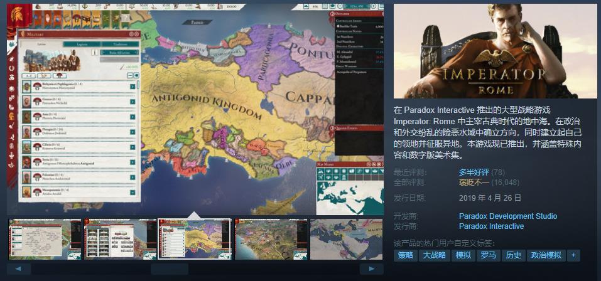Click the 全部评测: label
This screenshot has width=601, height=281.
pyautogui.click(x=409, y=183)
